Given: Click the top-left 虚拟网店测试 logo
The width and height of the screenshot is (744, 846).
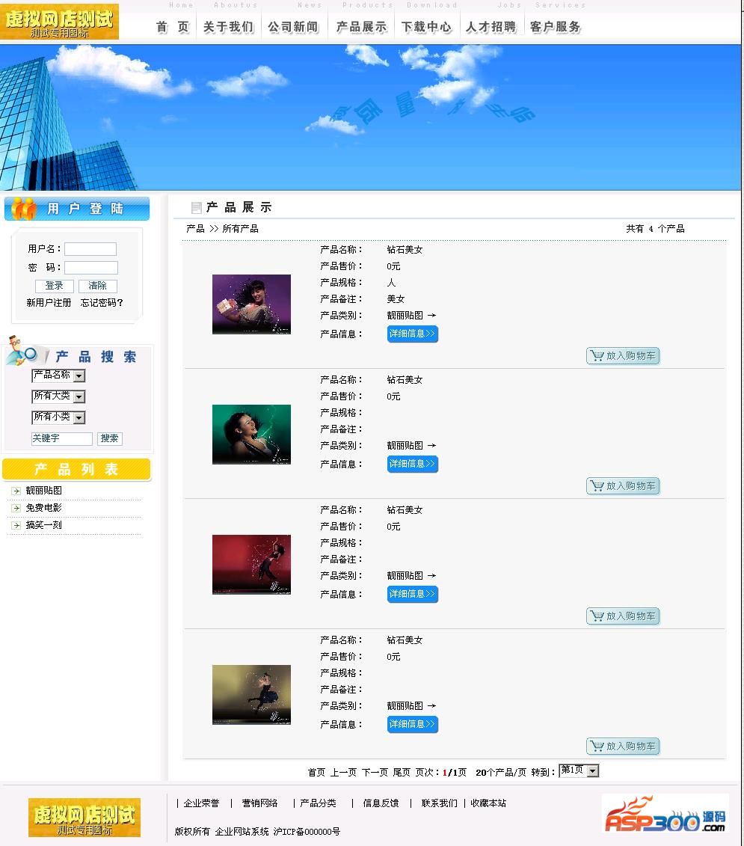Looking at the screenshot, I should [x=59, y=22].
